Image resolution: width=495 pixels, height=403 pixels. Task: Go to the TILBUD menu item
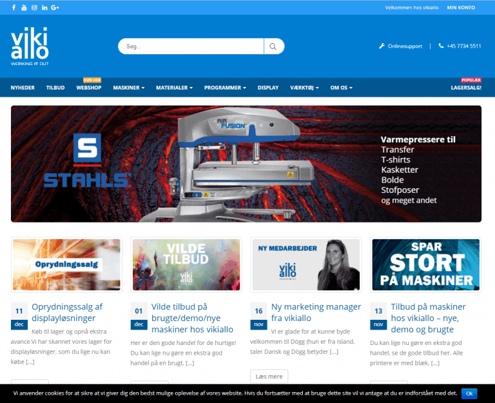[55, 88]
